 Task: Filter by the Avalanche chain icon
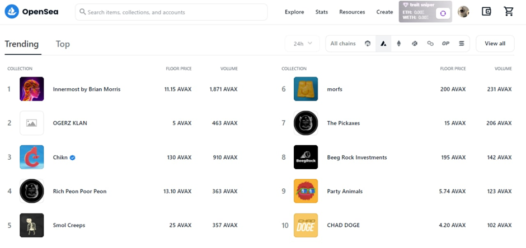383,44
